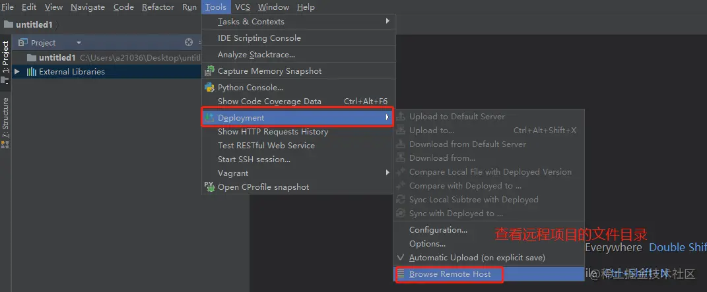Click the Upload to... icon
This screenshot has height=292, width=707.
pyautogui.click(x=401, y=131)
